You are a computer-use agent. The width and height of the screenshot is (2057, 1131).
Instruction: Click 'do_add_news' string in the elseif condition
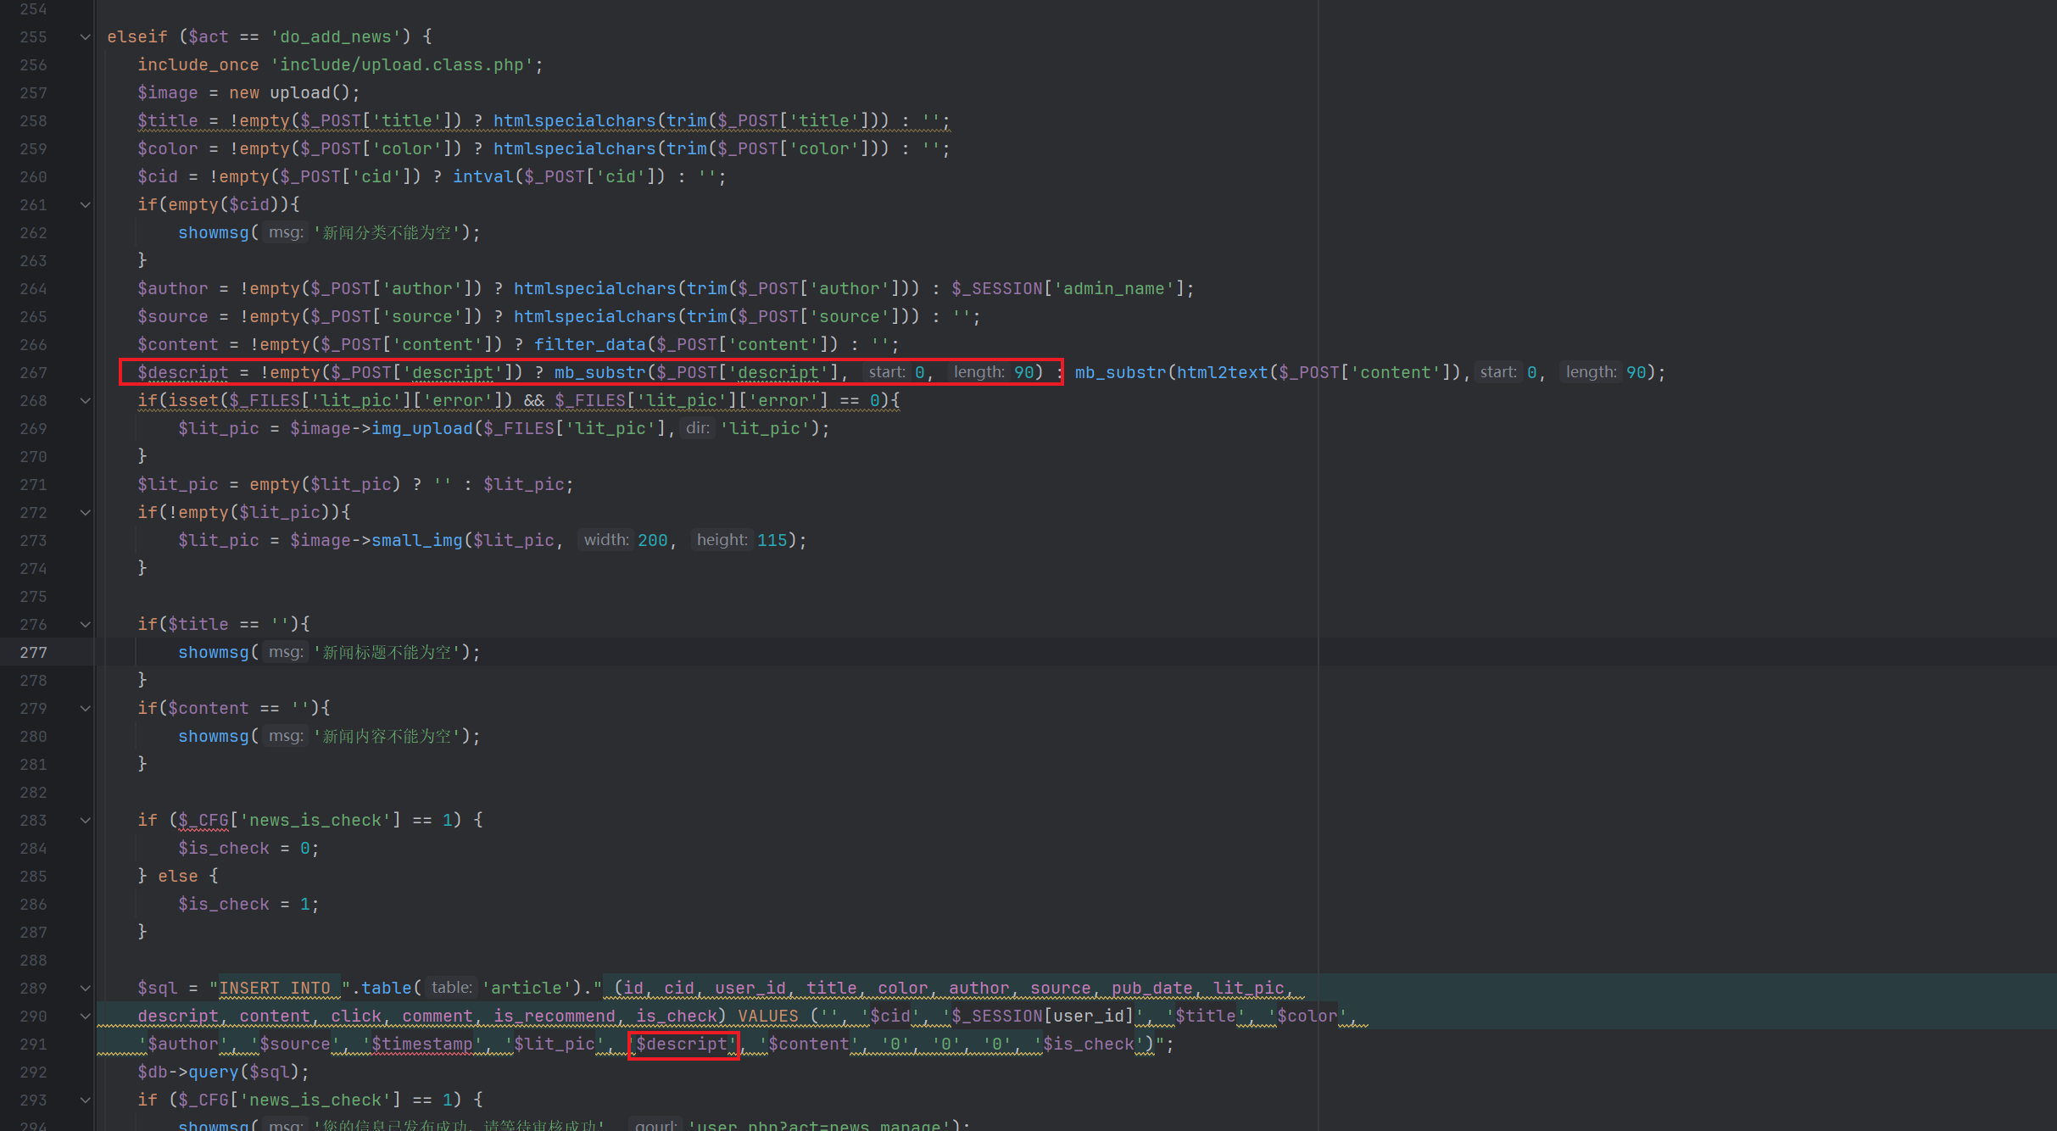click(336, 36)
